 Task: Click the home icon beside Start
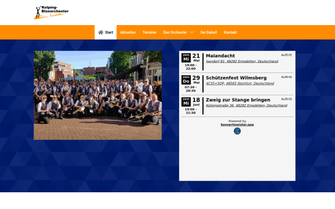100,32
